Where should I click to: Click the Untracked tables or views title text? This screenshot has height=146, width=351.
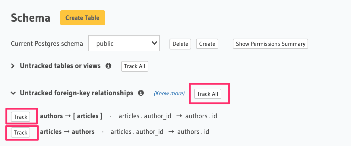tap(60, 66)
